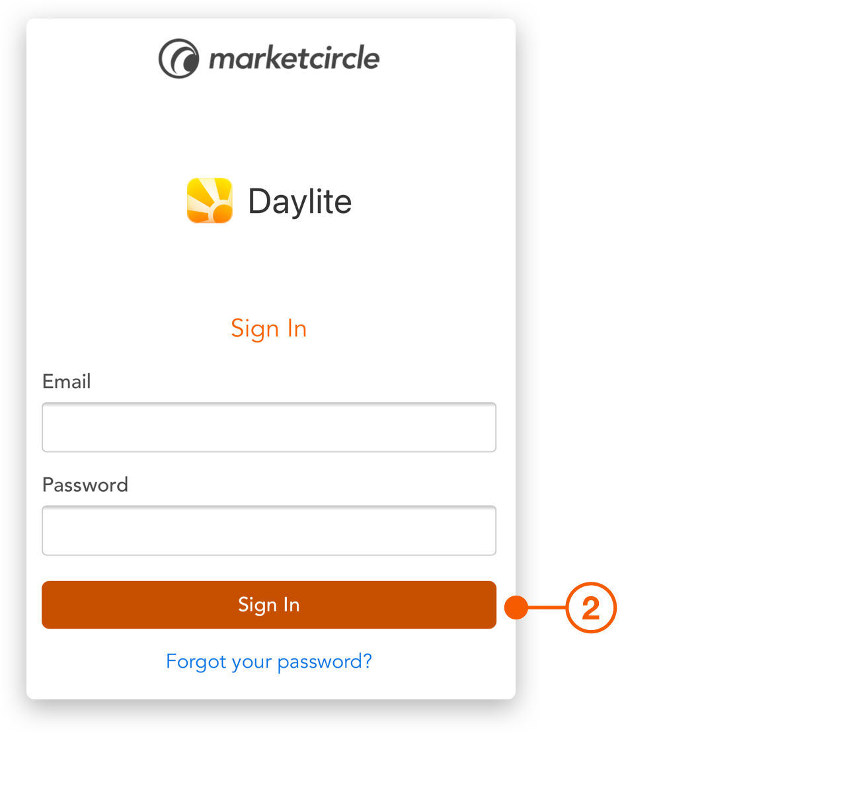The image size is (858, 788).
Task: Click the marketcircle wordmark text
Action: [295, 58]
